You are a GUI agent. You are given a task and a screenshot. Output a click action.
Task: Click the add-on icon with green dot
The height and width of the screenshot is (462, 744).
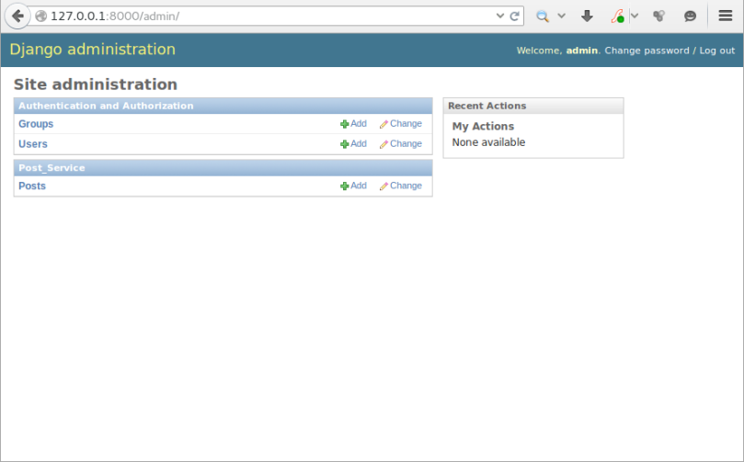click(x=617, y=17)
